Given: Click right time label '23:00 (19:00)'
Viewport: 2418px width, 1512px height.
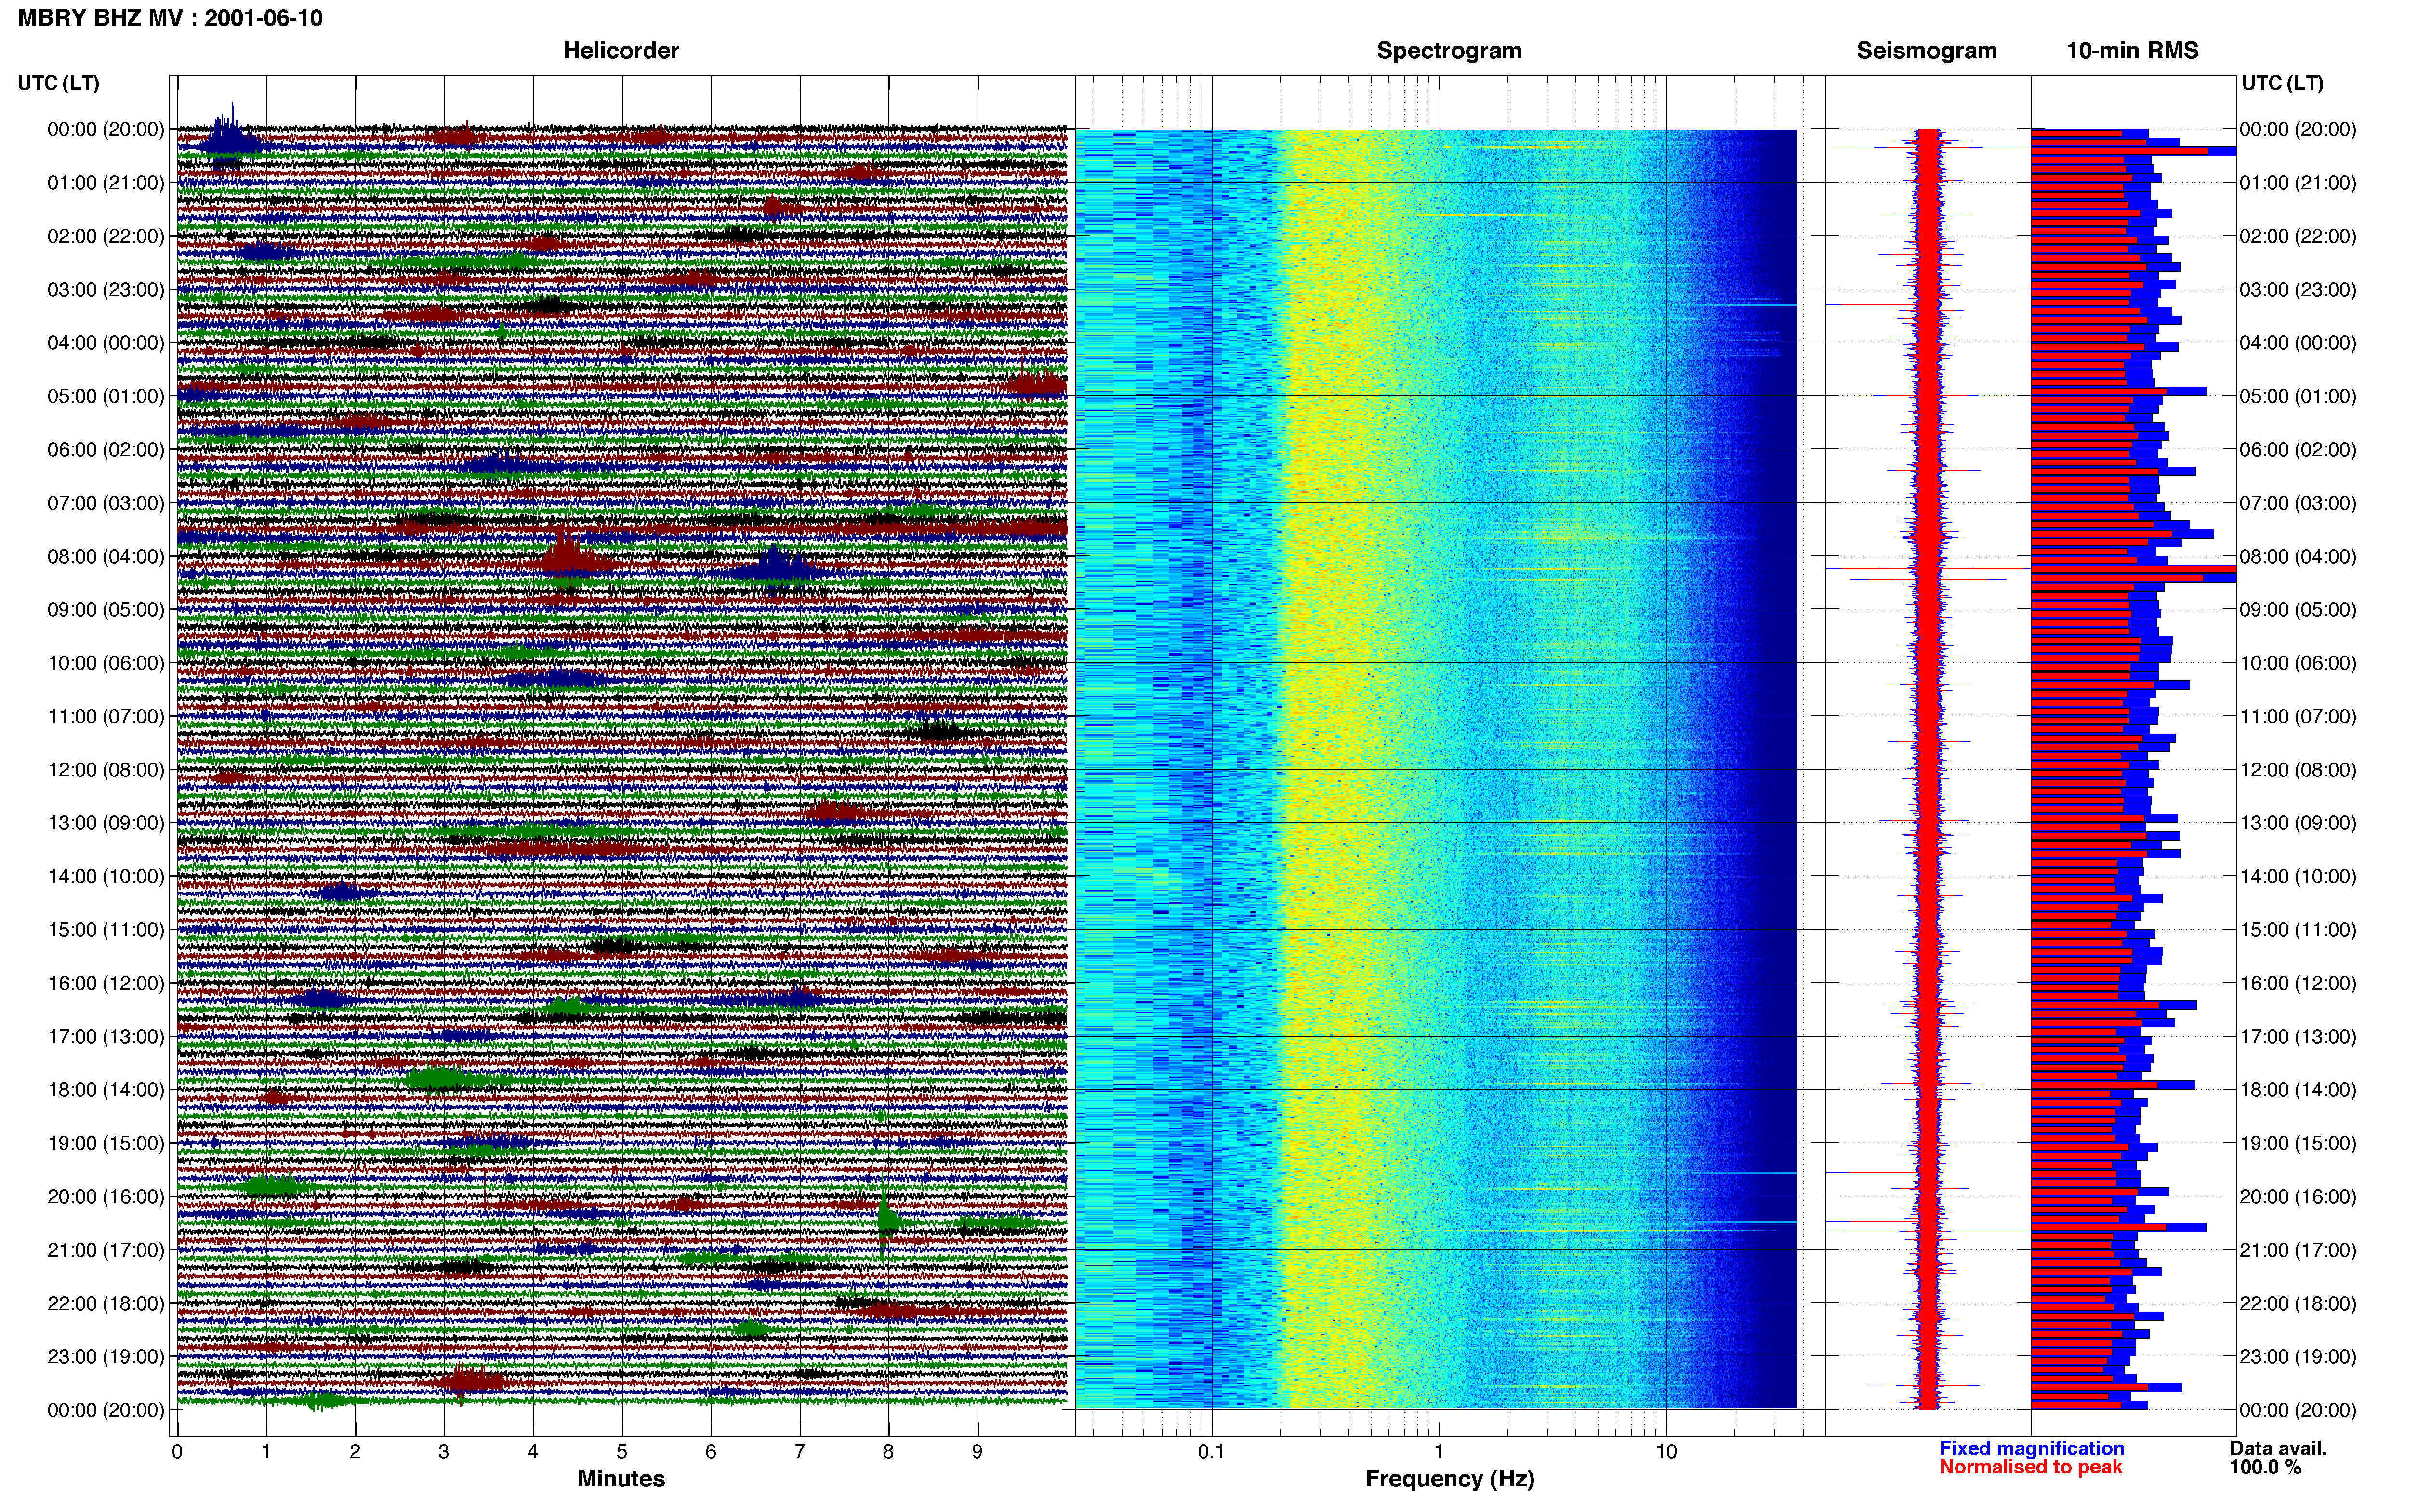Looking at the screenshot, I should pos(2297,1357).
